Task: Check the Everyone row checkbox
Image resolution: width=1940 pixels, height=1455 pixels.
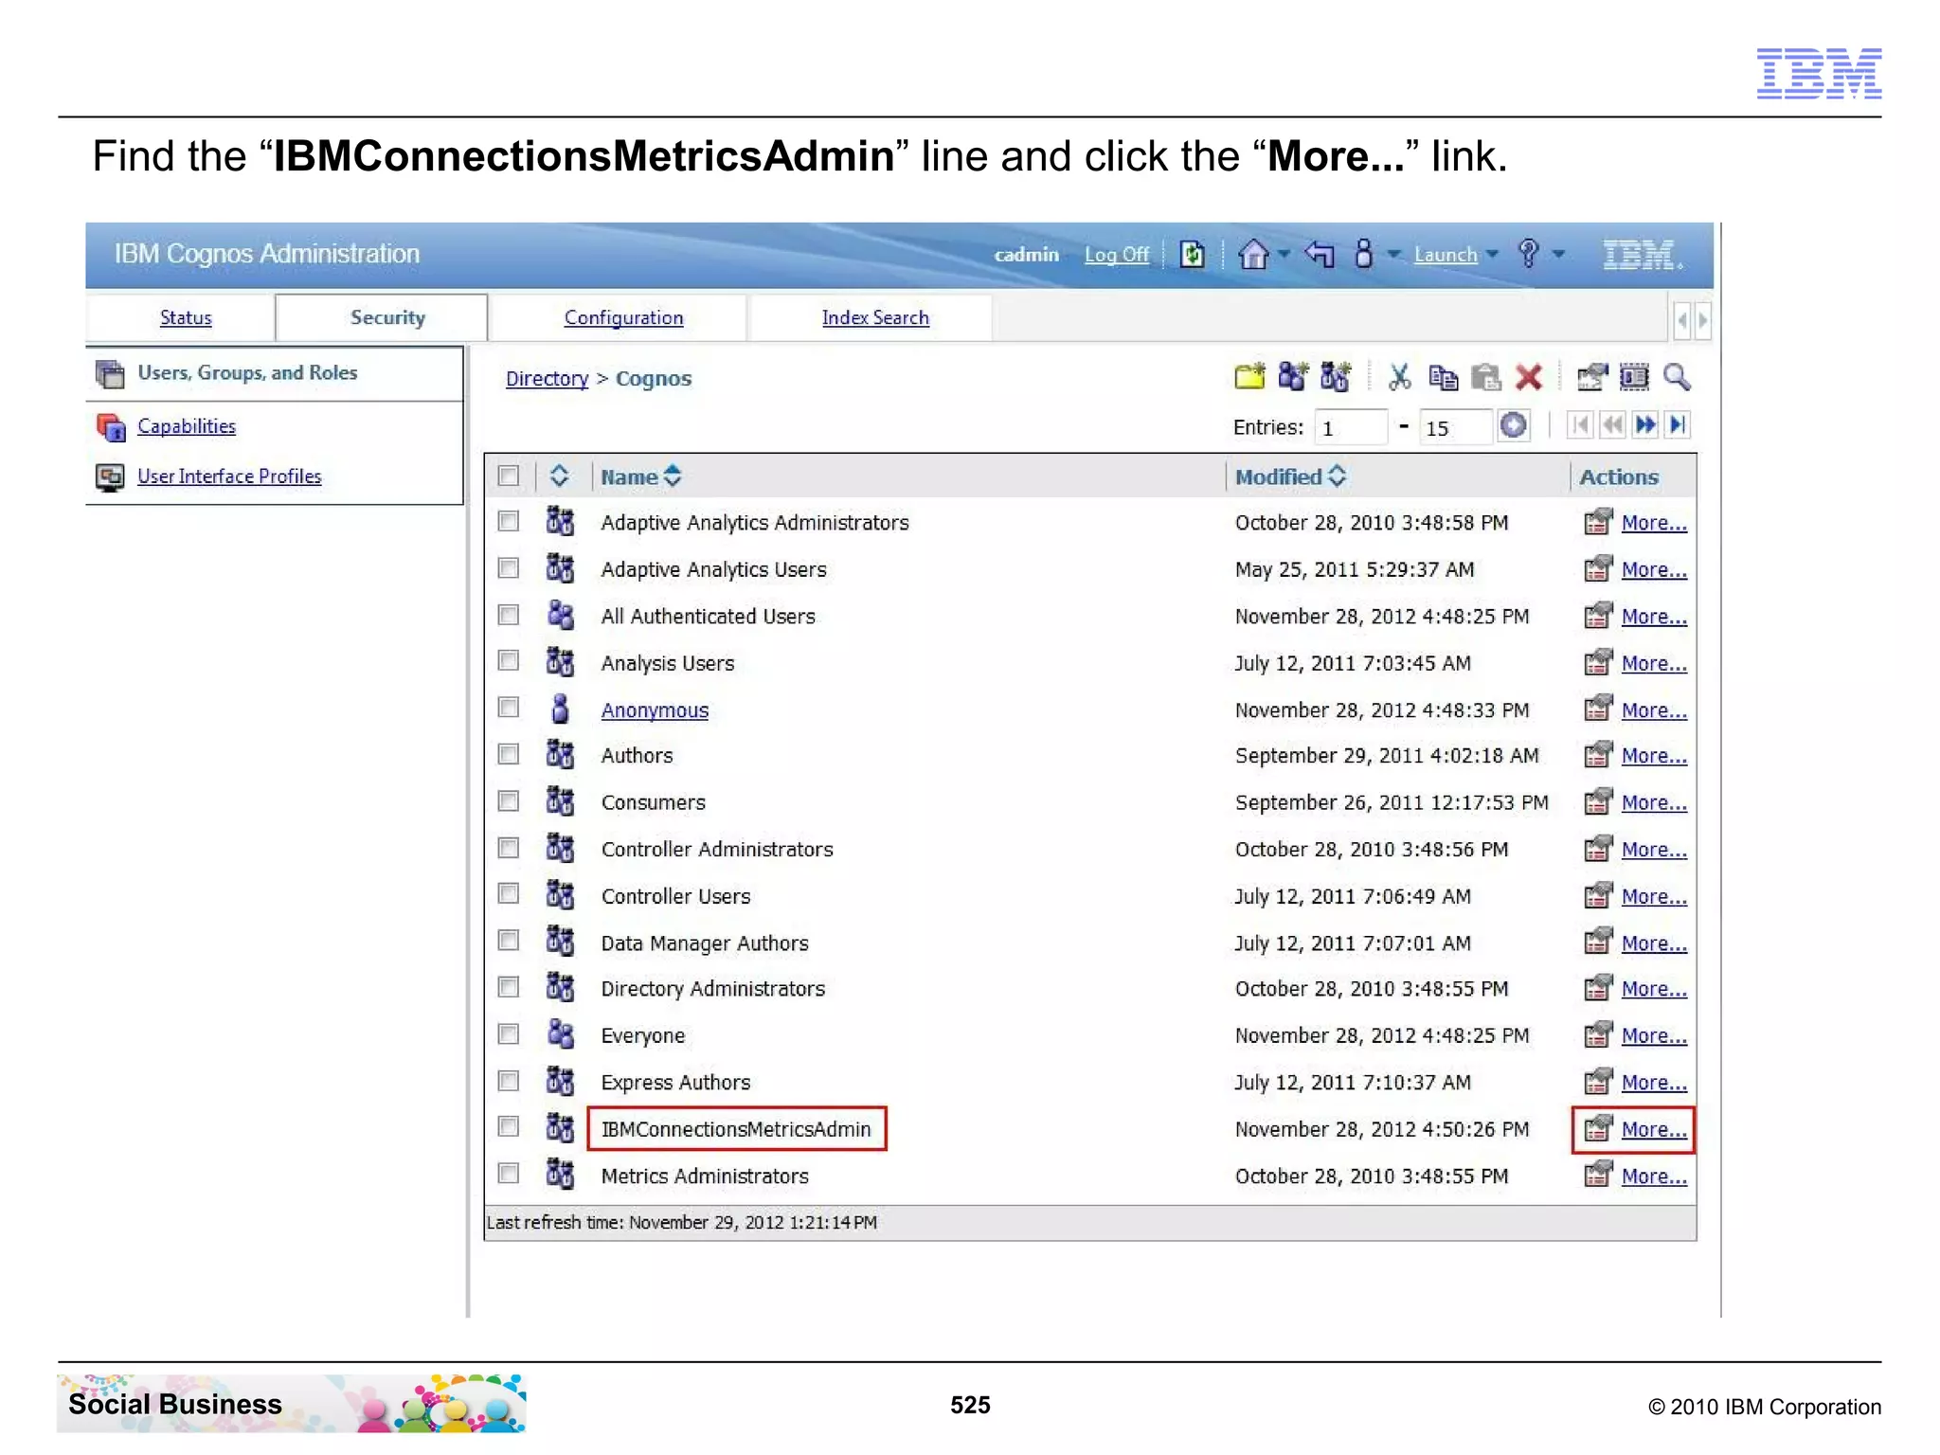Action: [x=509, y=1033]
